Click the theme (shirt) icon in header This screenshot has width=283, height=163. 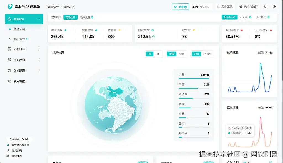(265, 7)
